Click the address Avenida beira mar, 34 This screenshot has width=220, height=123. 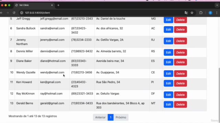point(110,61)
